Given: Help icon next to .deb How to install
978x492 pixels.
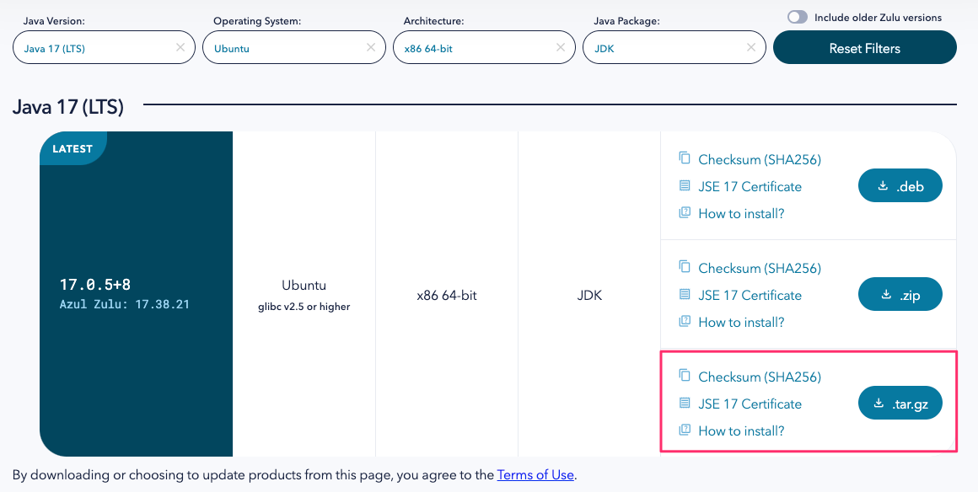Looking at the screenshot, I should click(x=685, y=212).
